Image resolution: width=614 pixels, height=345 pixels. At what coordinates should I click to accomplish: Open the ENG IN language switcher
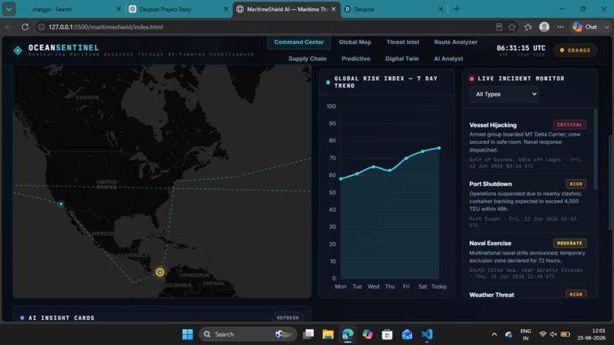[526, 334]
